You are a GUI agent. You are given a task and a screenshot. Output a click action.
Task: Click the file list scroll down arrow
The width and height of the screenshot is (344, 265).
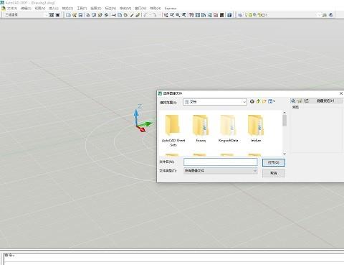pyautogui.click(x=285, y=154)
